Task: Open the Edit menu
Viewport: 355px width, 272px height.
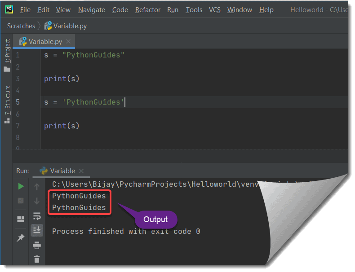Action: (x=44, y=10)
